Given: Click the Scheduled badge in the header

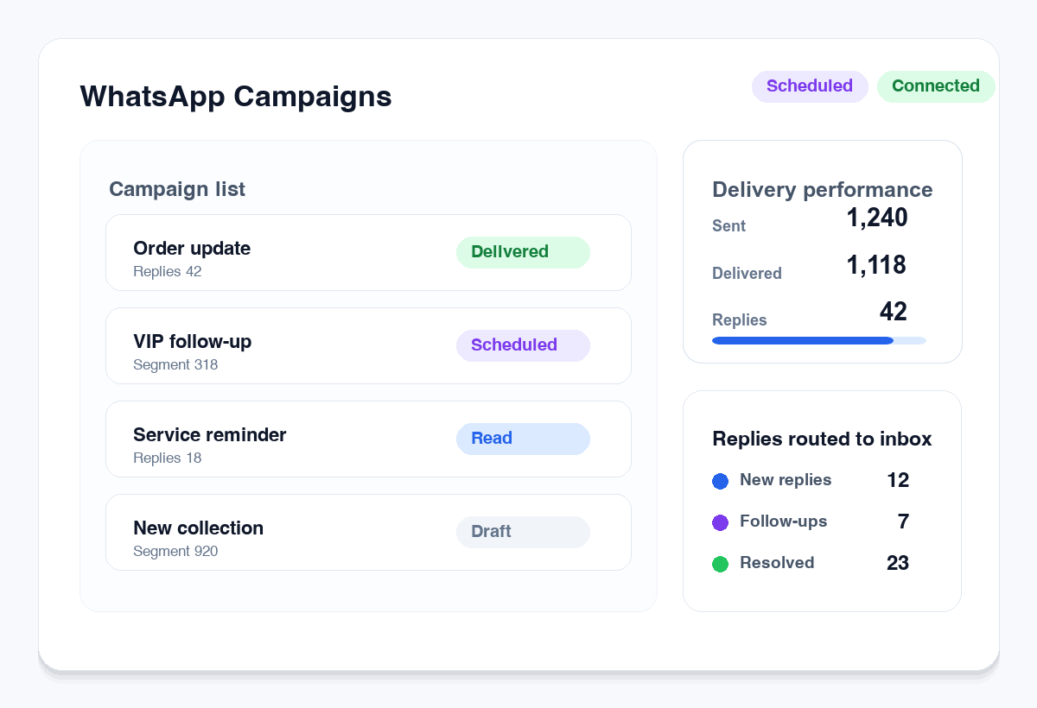Looking at the screenshot, I should click(810, 86).
